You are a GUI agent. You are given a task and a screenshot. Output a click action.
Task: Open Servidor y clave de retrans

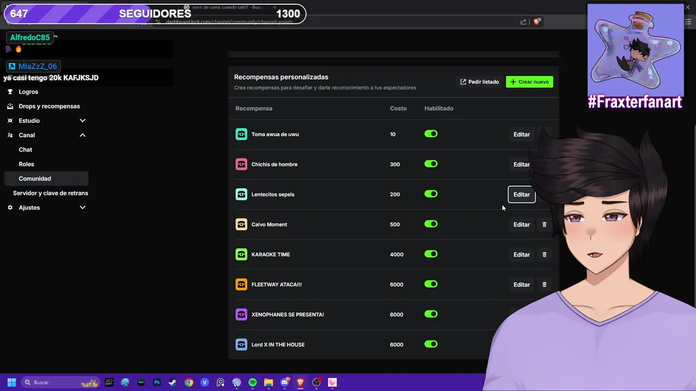pos(51,193)
